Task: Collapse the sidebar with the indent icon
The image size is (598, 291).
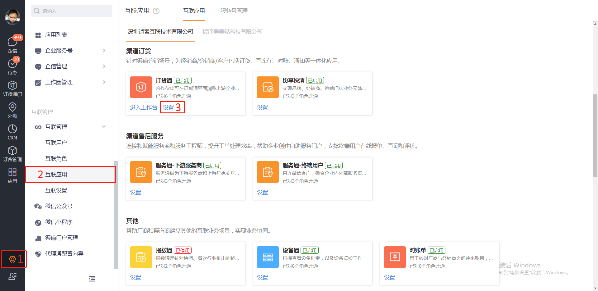Action: 92,279
